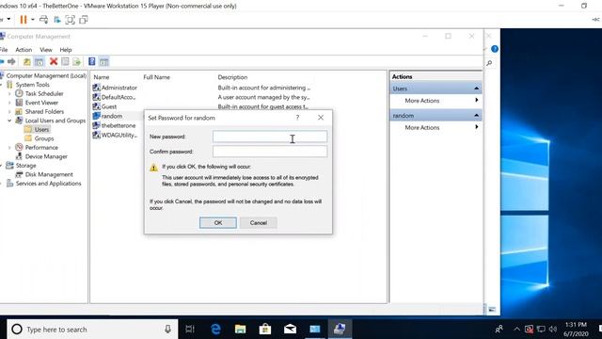
Task: Click the Export List toolbar icon
Action: point(77,61)
